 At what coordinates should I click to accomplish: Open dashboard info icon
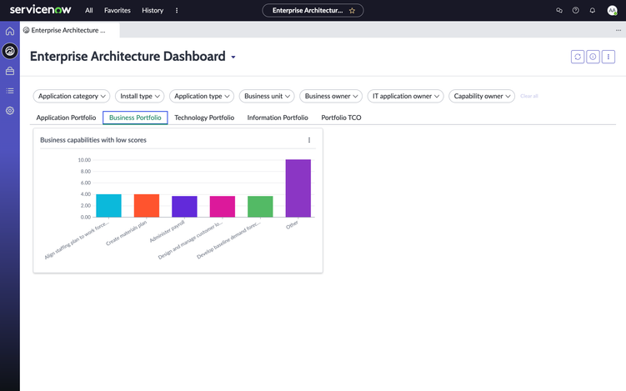593,57
